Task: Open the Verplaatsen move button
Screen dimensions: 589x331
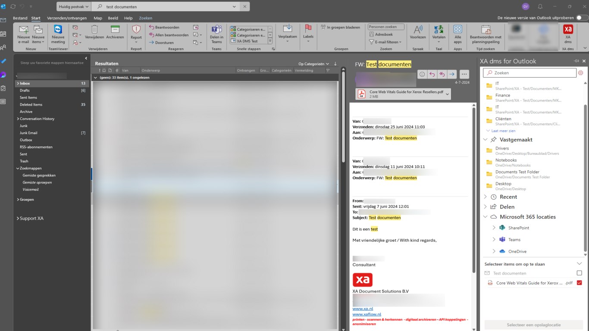Action: click(288, 34)
